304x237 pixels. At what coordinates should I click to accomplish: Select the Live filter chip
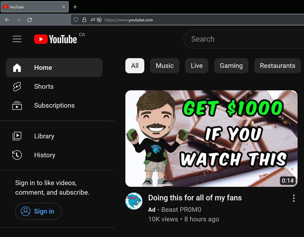197,66
